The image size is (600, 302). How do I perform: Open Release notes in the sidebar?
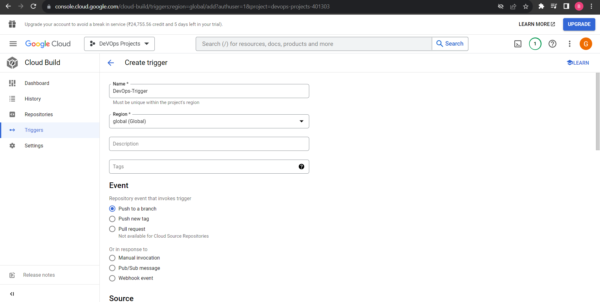50,275
